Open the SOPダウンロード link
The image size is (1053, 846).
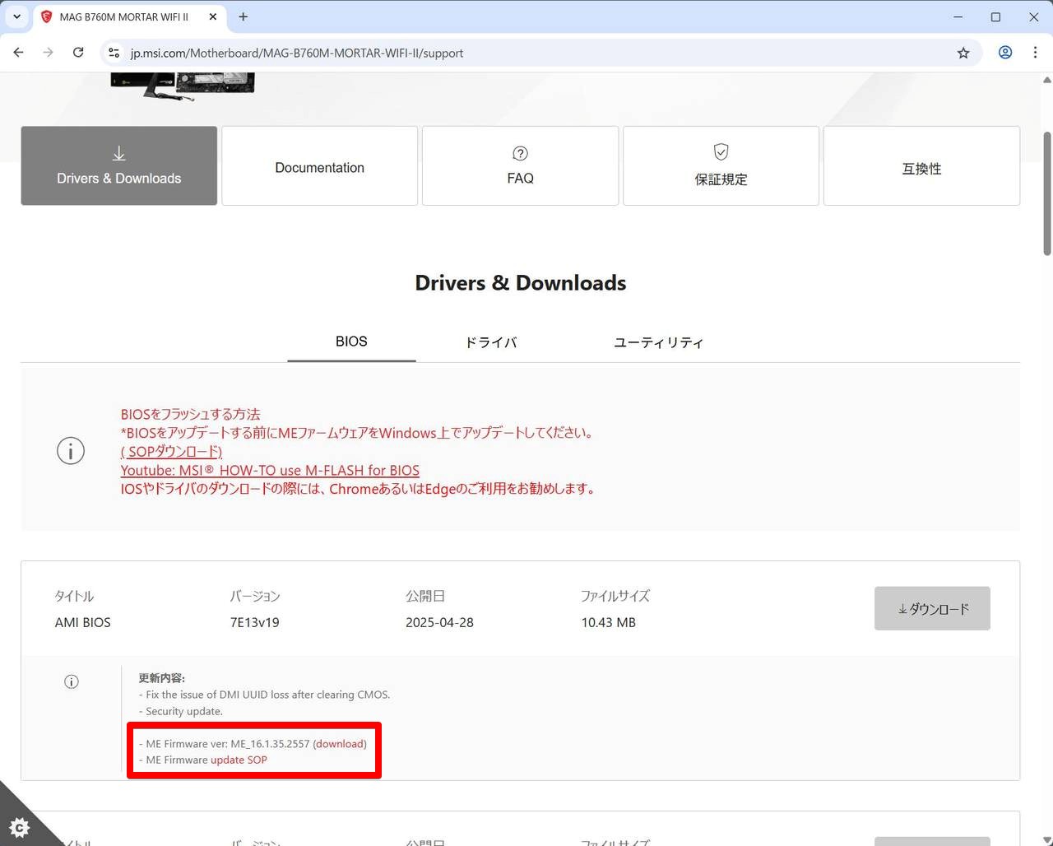tap(172, 451)
